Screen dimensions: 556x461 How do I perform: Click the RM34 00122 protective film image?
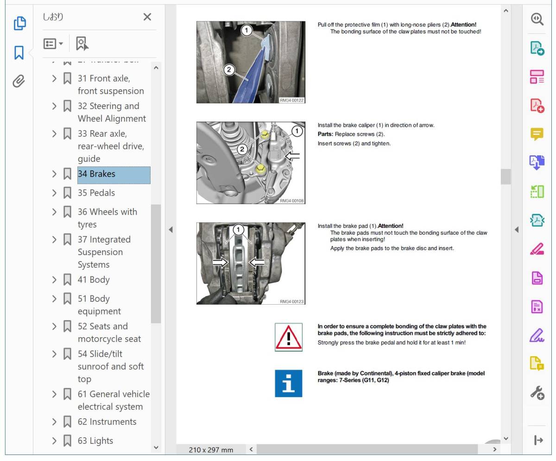coord(251,62)
